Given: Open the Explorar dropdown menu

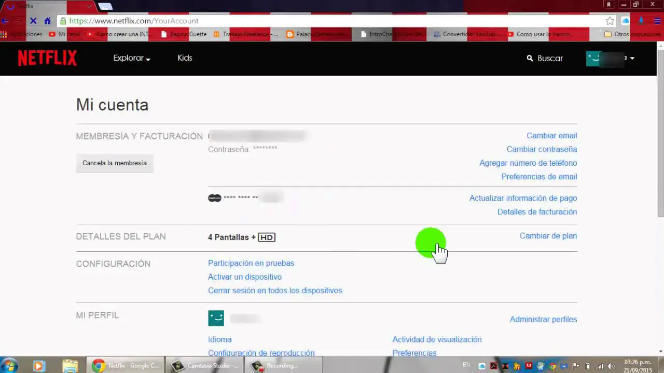Looking at the screenshot, I should (132, 58).
